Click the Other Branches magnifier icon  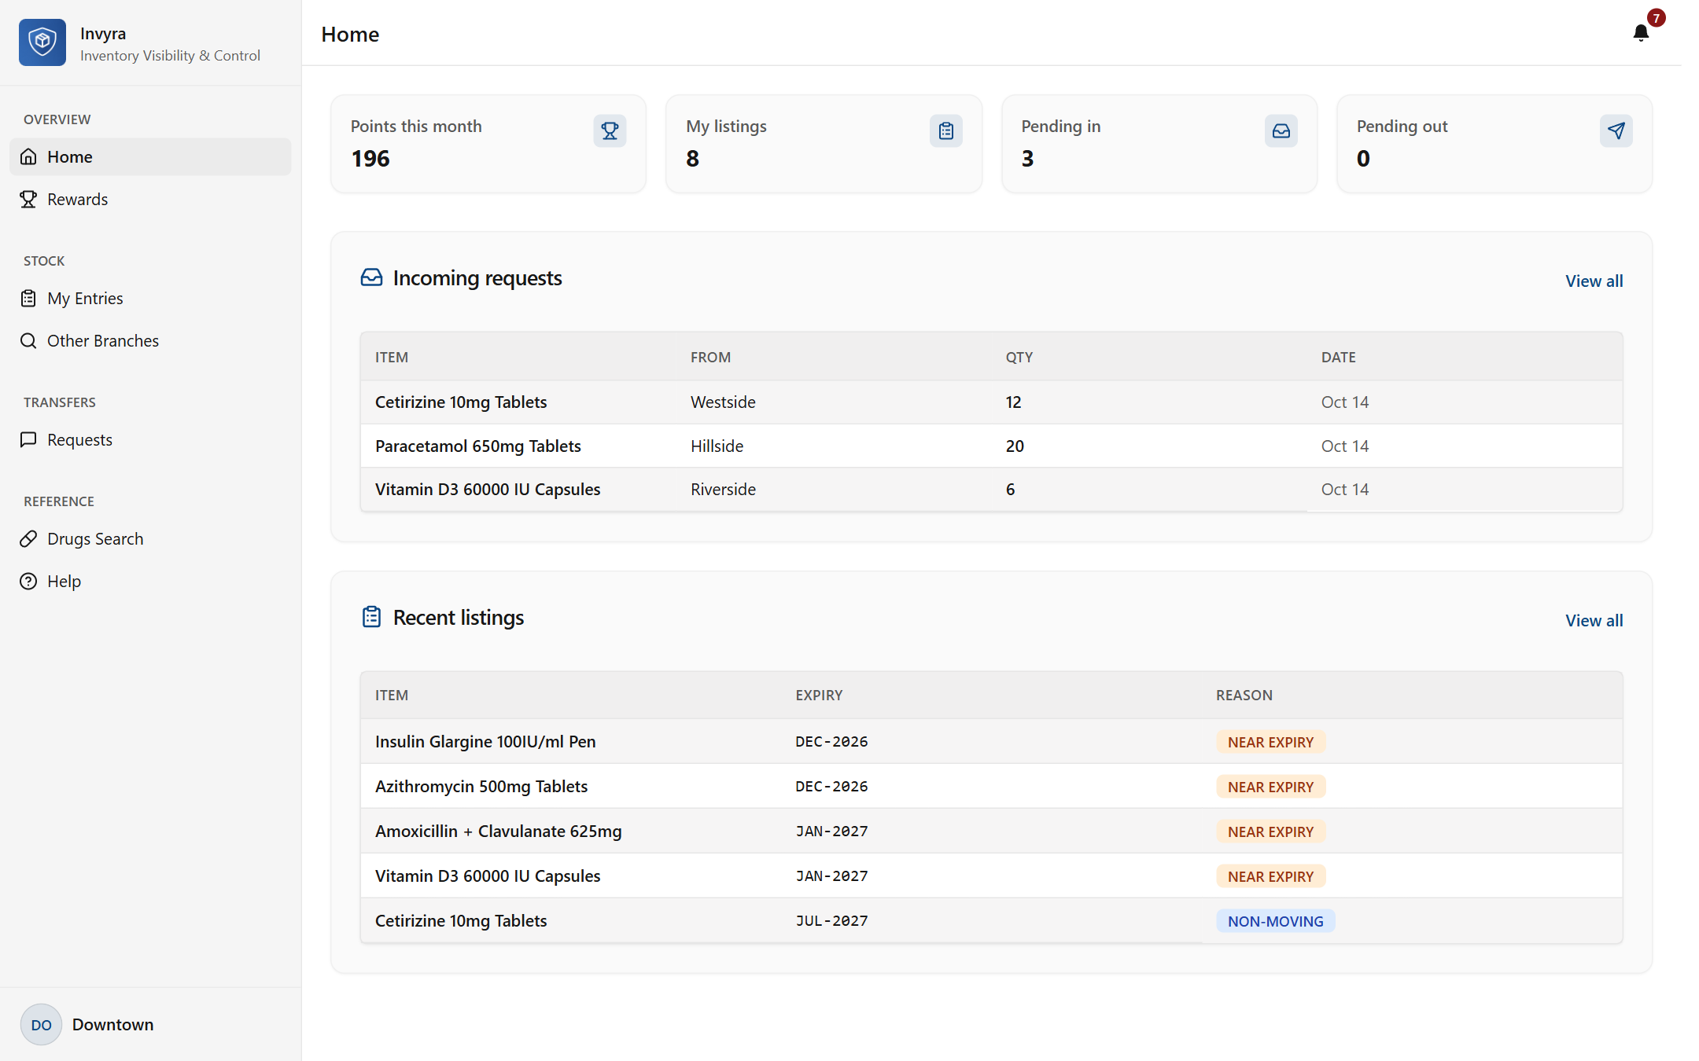tap(28, 340)
